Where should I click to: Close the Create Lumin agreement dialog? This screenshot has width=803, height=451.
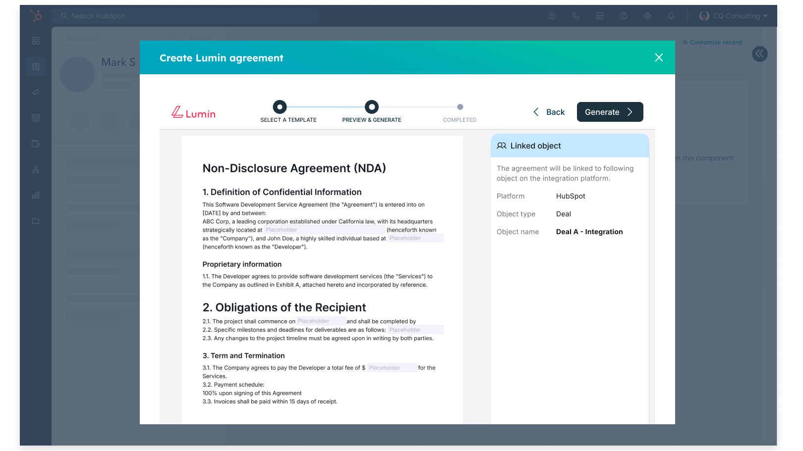point(659,57)
